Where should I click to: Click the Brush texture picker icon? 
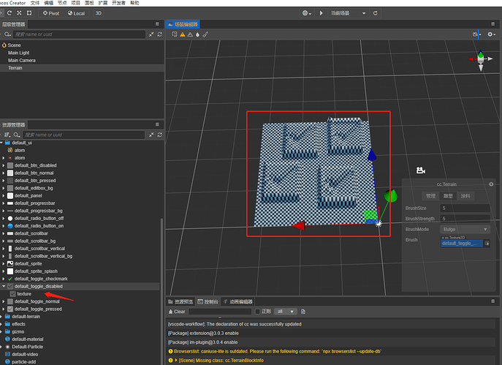[487, 243]
